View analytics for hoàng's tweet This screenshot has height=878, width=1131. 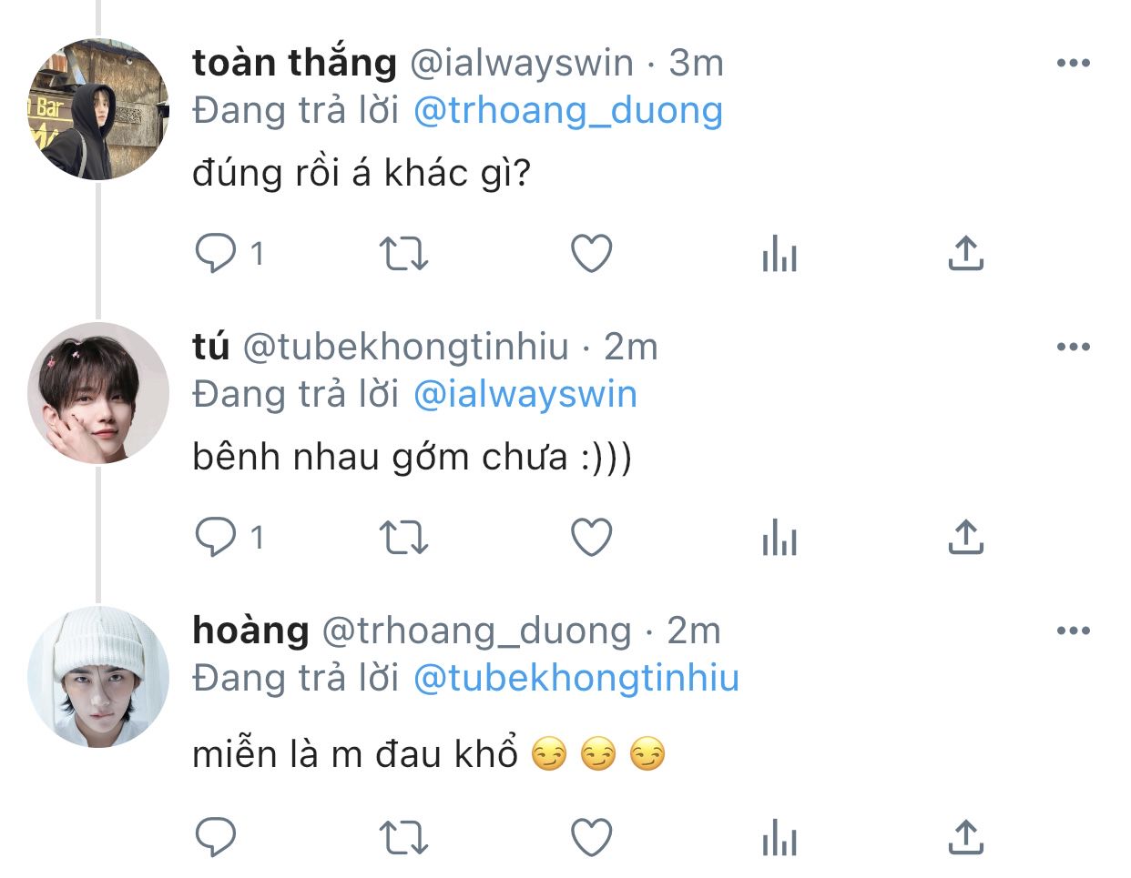click(x=779, y=837)
